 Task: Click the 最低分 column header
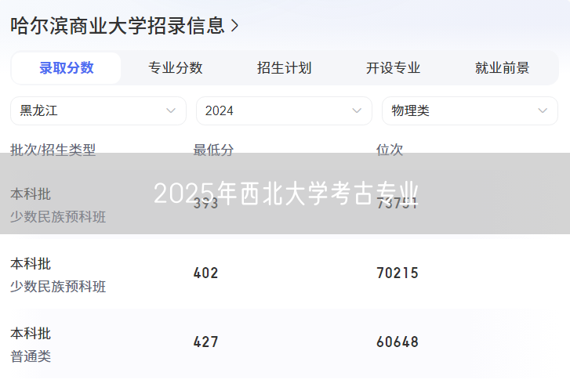[213, 150]
